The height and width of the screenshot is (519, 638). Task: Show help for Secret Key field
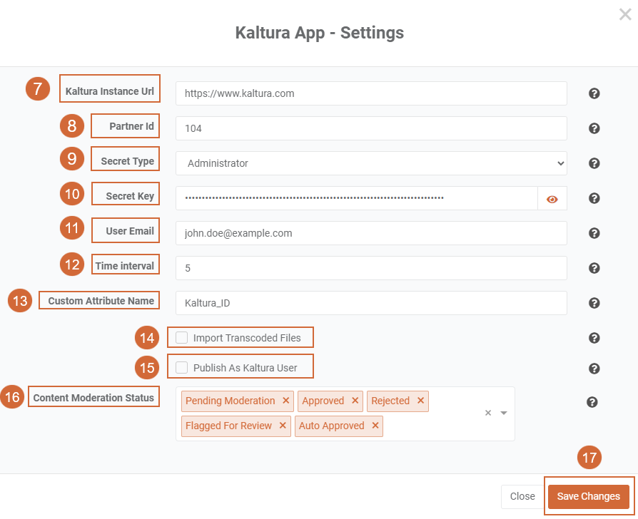(x=594, y=198)
